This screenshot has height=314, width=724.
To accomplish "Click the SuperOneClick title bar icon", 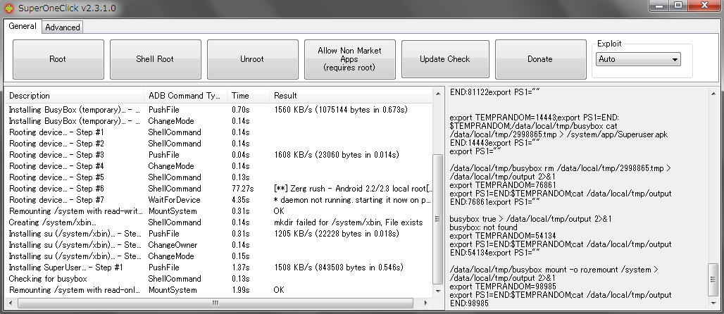I will 8,7.
